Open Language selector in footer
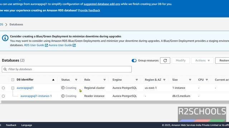This screenshot has height=128, width=229. (26, 125)
